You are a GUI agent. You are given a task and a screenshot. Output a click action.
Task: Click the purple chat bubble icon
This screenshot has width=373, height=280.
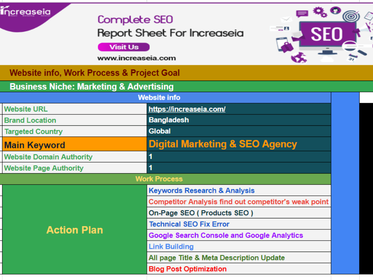[x=302, y=14]
